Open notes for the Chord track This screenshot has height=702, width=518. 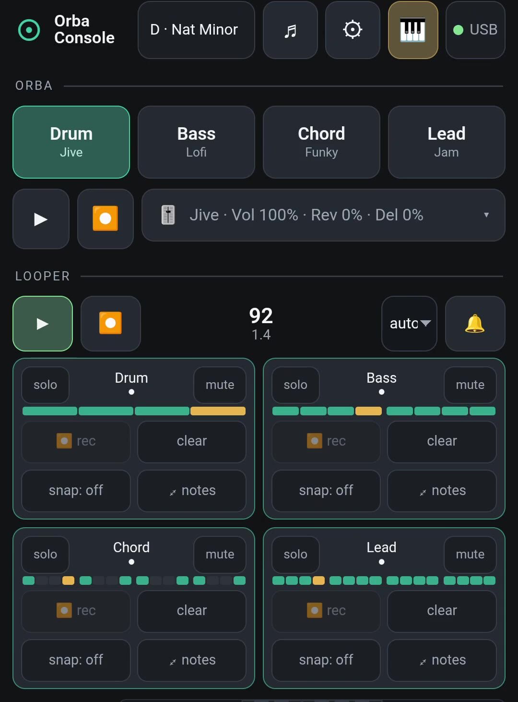coord(192,660)
